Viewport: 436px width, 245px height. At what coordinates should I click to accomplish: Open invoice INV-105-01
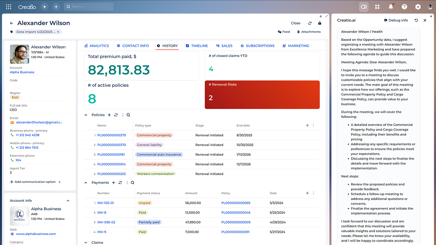[x=105, y=203]
